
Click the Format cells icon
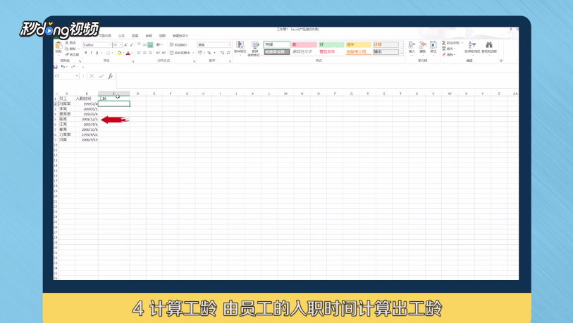pyautogui.click(x=433, y=45)
